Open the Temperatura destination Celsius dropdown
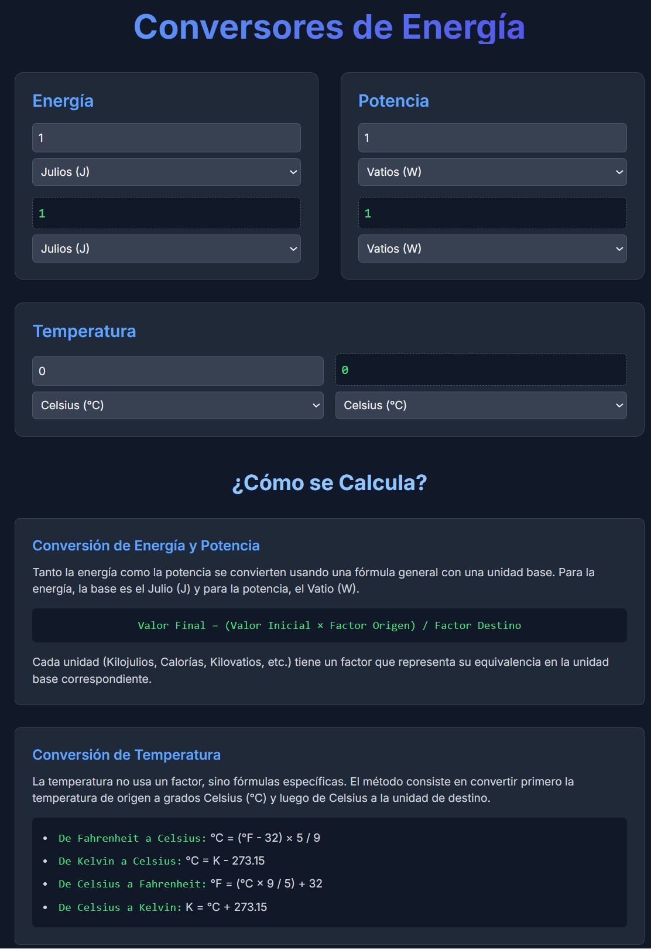 click(480, 406)
